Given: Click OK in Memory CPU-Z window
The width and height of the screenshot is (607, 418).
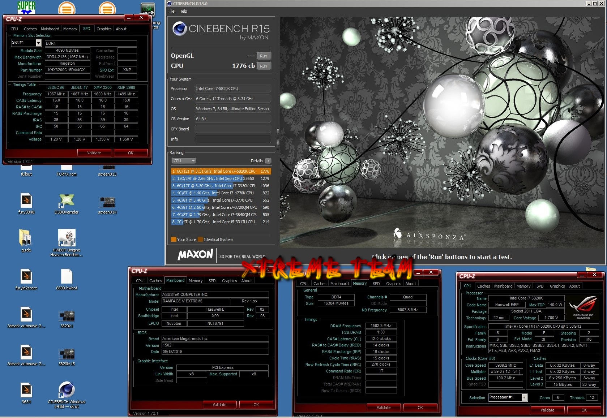Looking at the screenshot, I should coord(420,408).
